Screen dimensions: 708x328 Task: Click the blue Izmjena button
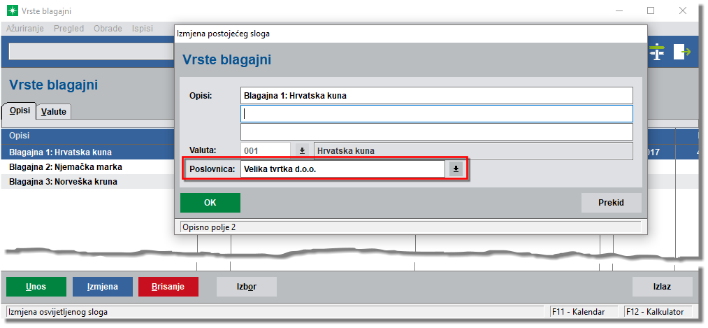click(x=103, y=287)
